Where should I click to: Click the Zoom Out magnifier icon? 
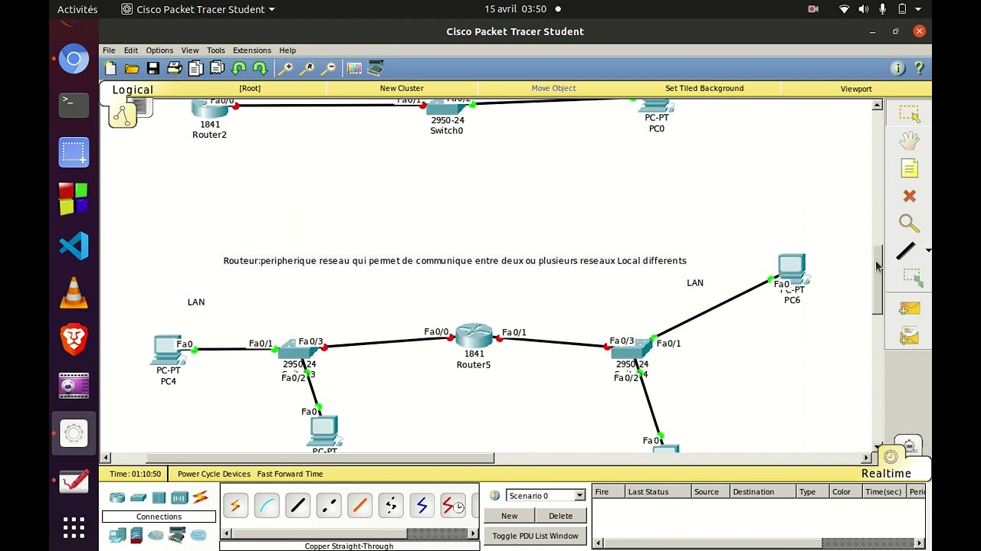(329, 68)
